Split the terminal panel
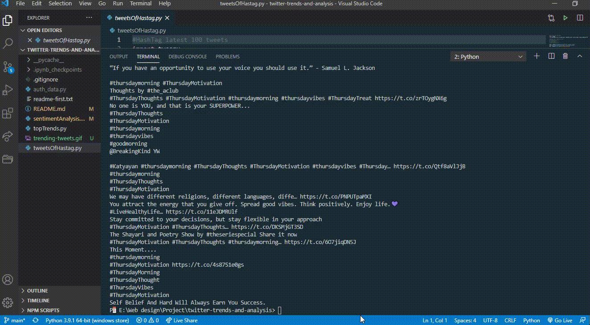590x325 pixels. (x=551, y=56)
